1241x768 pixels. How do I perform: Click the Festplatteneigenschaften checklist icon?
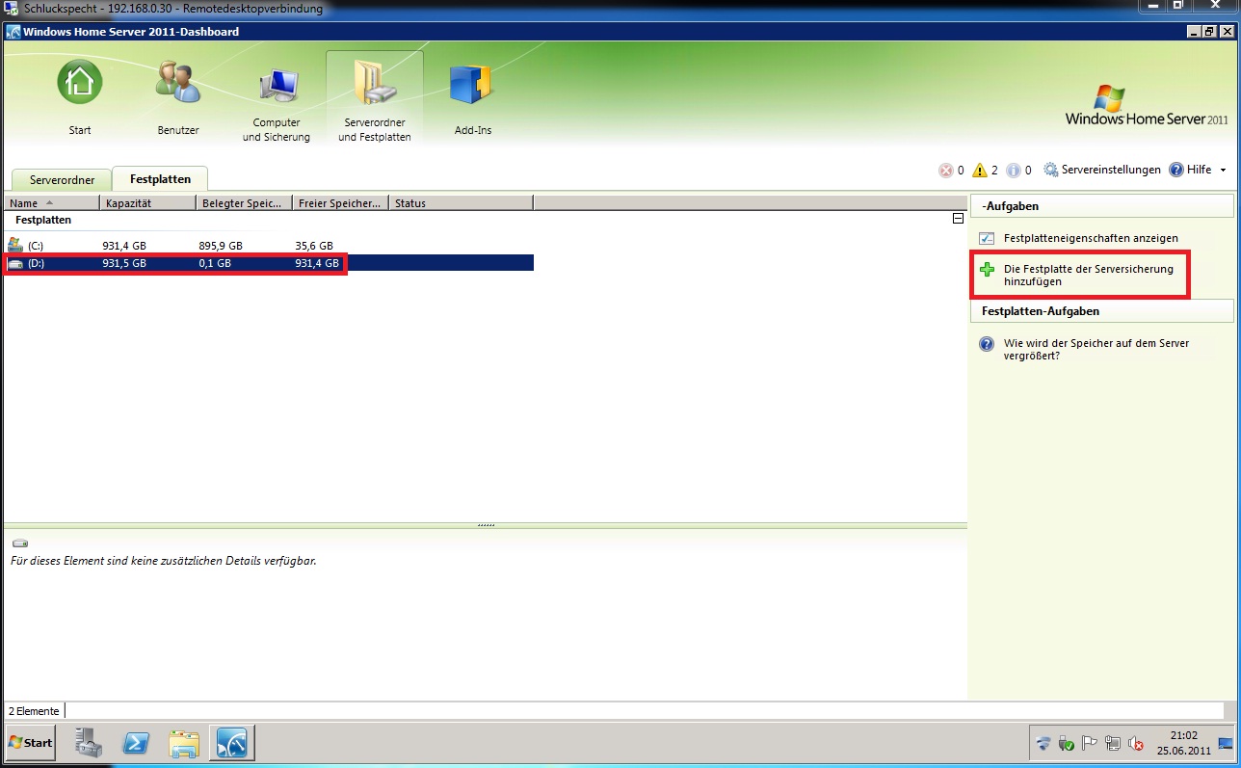987,238
